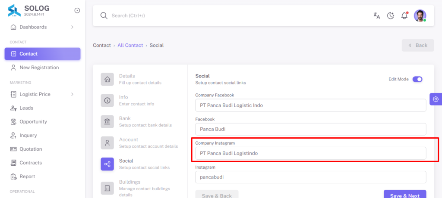Toggle sidebar pin circle next to SOLOG
Image resolution: width=442 pixels, height=198 pixels.
click(x=77, y=10)
